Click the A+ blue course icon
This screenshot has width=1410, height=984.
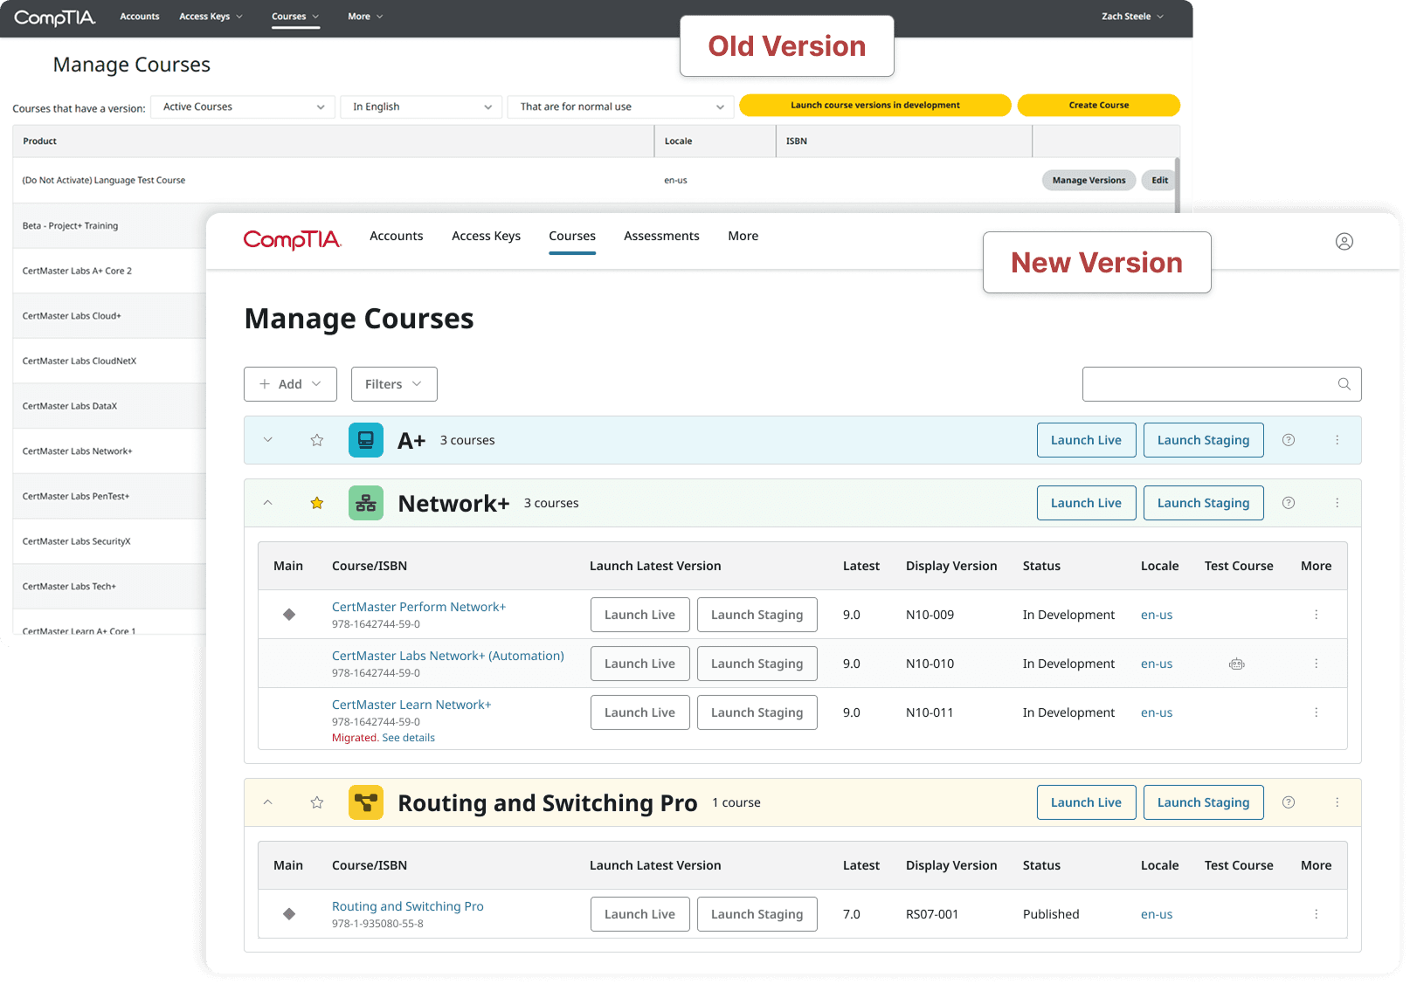pyautogui.click(x=366, y=440)
